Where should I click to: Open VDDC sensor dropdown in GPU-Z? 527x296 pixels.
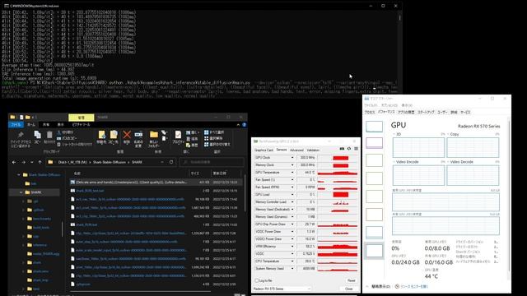(x=292, y=254)
